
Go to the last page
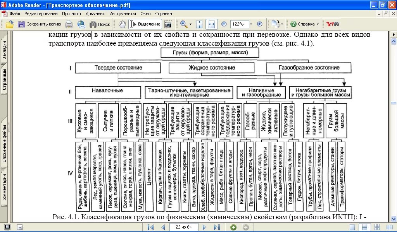click(x=217, y=227)
